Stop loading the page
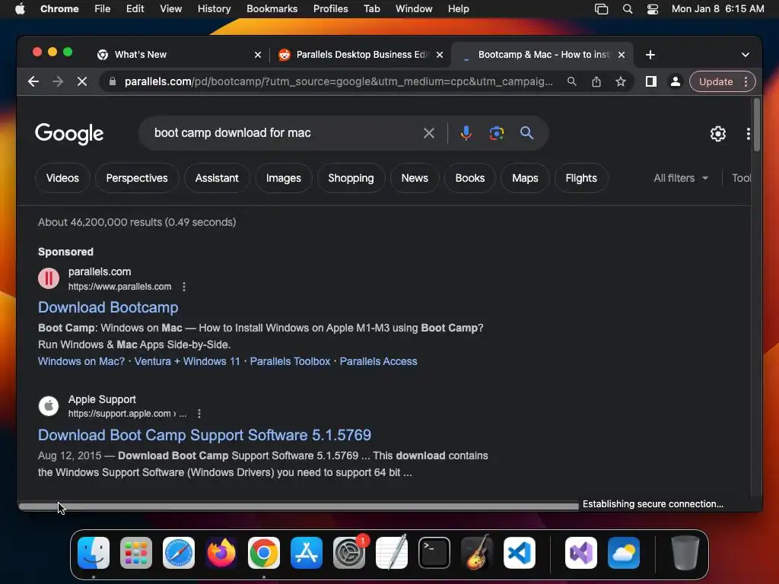The height and width of the screenshot is (584, 779). (x=82, y=81)
